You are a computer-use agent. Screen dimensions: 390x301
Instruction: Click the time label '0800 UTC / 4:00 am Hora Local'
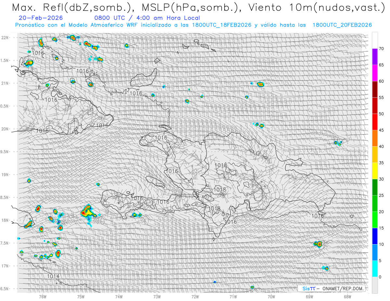(147, 18)
